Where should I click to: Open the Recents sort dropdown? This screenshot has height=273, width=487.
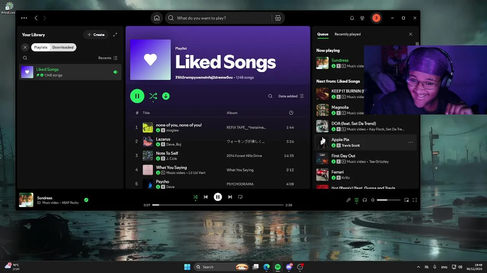coord(108,58)
